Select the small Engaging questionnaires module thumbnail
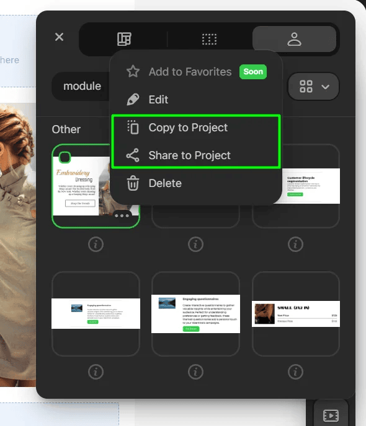 pos(96,313)
